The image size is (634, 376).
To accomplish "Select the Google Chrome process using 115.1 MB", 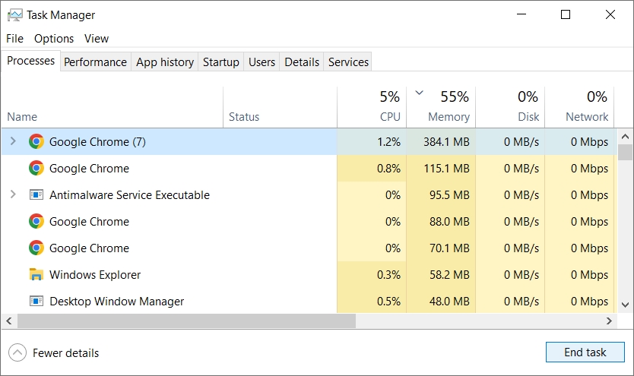I will 309,169.
